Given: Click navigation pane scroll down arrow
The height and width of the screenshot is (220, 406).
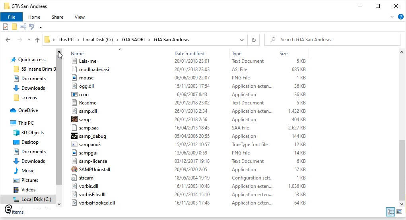Looking at the screenshot, I should coord(59,204).
